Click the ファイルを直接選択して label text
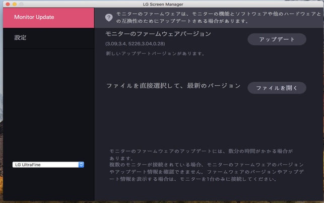Viewport: 324px width, 203px height. point(173,86)
